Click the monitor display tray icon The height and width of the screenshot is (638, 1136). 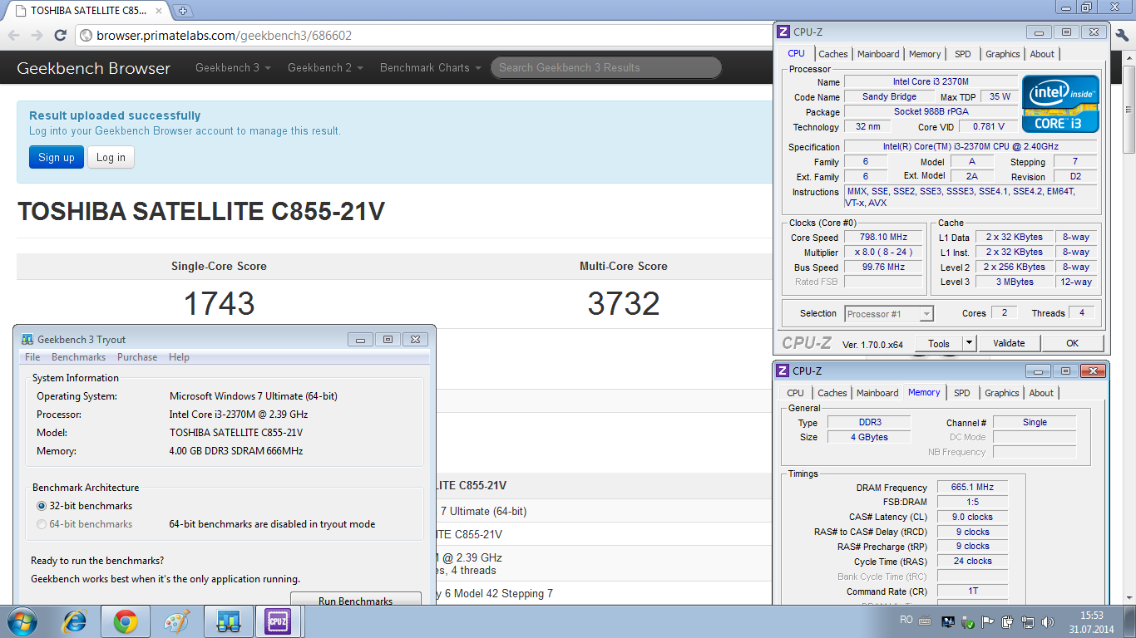click(948, 621)
